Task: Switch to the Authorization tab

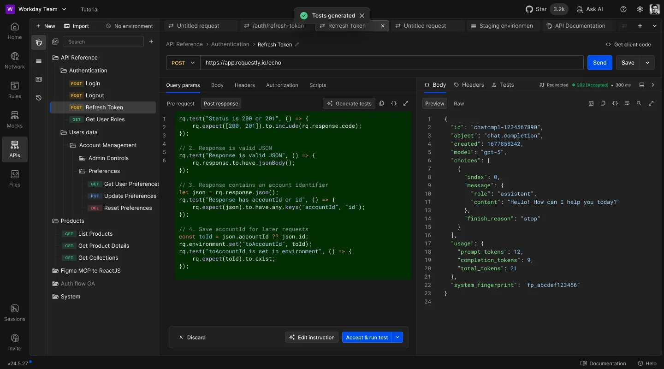Action: (x=282, y=85)
